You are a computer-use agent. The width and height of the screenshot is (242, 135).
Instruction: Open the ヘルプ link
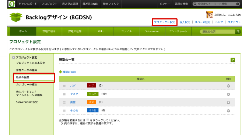coord(219,22)
